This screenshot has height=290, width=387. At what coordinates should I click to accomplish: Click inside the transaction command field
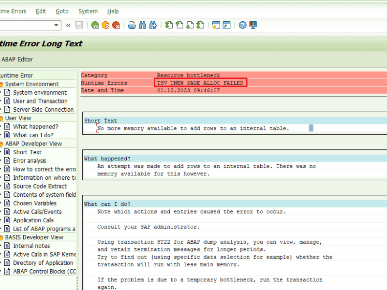[27, 25]
